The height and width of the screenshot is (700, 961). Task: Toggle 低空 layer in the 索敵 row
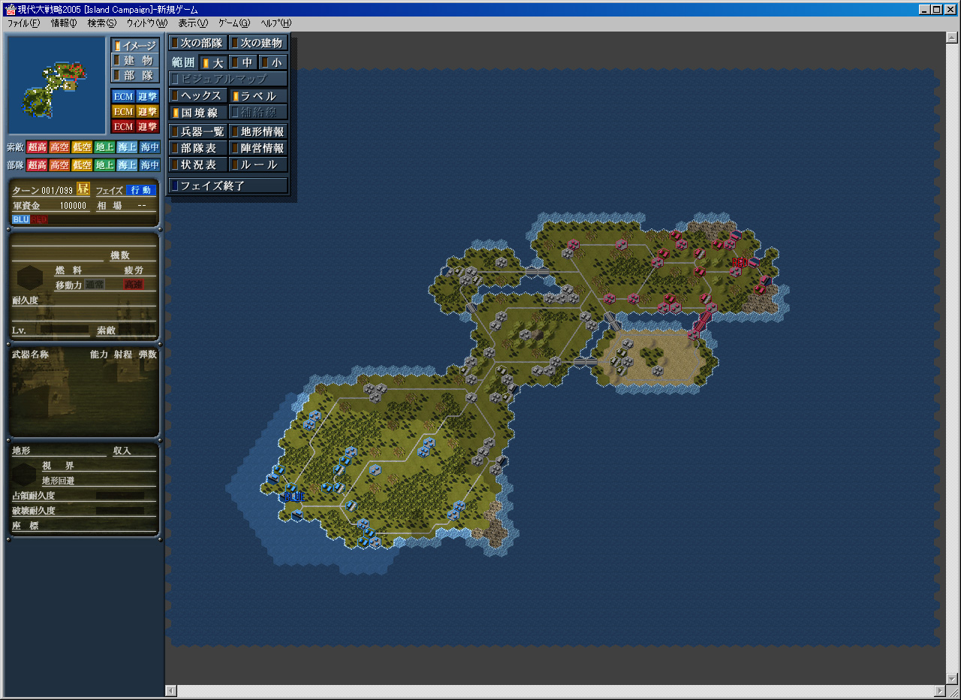tap(83, 147)
